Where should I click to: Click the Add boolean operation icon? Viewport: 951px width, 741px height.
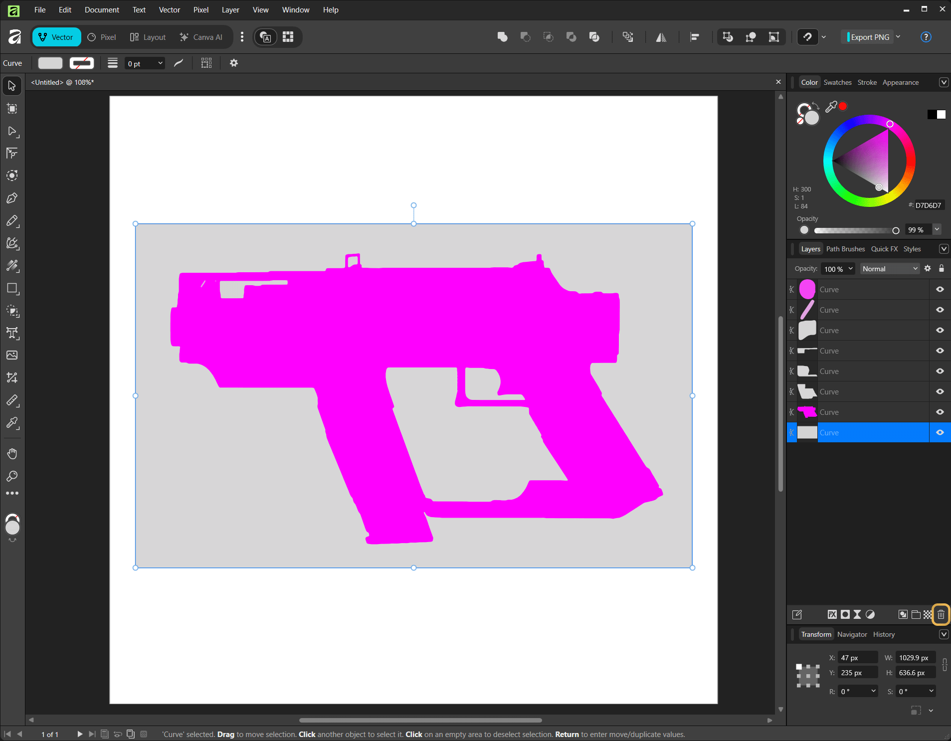pyautogui.click(x=502, y=37)
